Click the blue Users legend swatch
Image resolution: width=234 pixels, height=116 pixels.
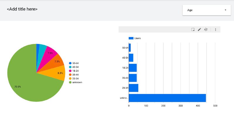click(x=131, y=38)
